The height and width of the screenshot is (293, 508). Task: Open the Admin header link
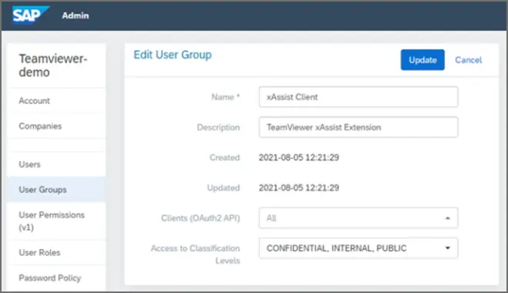[76, 15]
